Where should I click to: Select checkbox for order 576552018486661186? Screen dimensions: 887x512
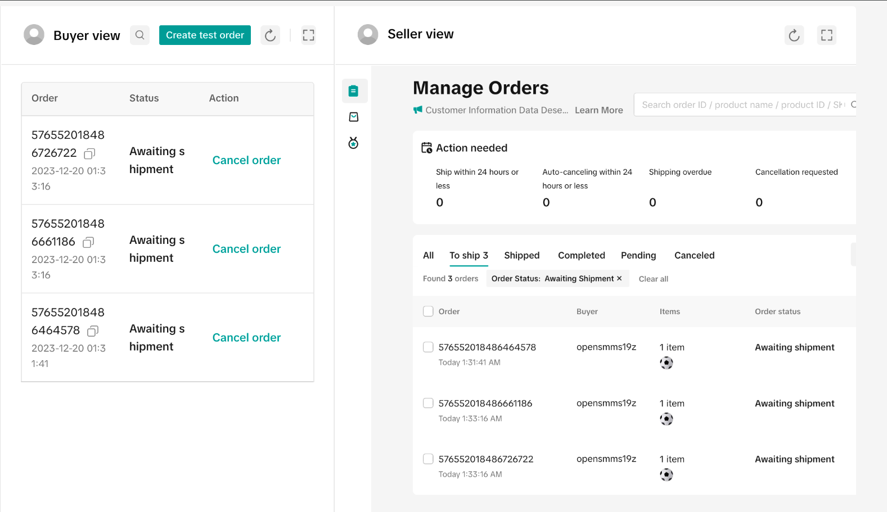(428, 403)
